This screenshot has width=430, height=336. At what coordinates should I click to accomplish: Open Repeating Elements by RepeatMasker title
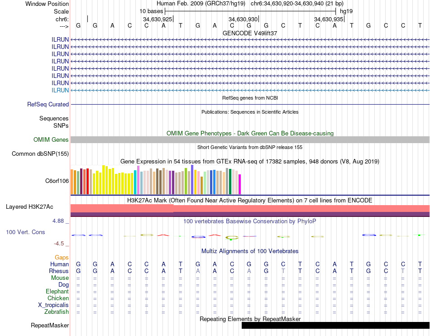pyautogui.click(x=250, y=319)
